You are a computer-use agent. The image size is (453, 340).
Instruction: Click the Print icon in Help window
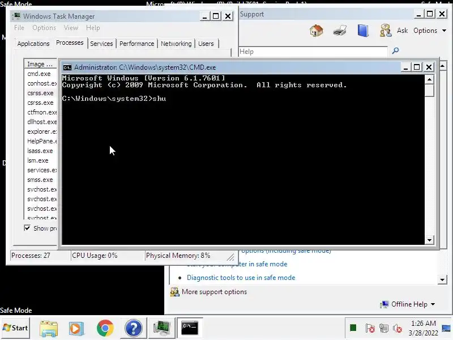[340, 31]
